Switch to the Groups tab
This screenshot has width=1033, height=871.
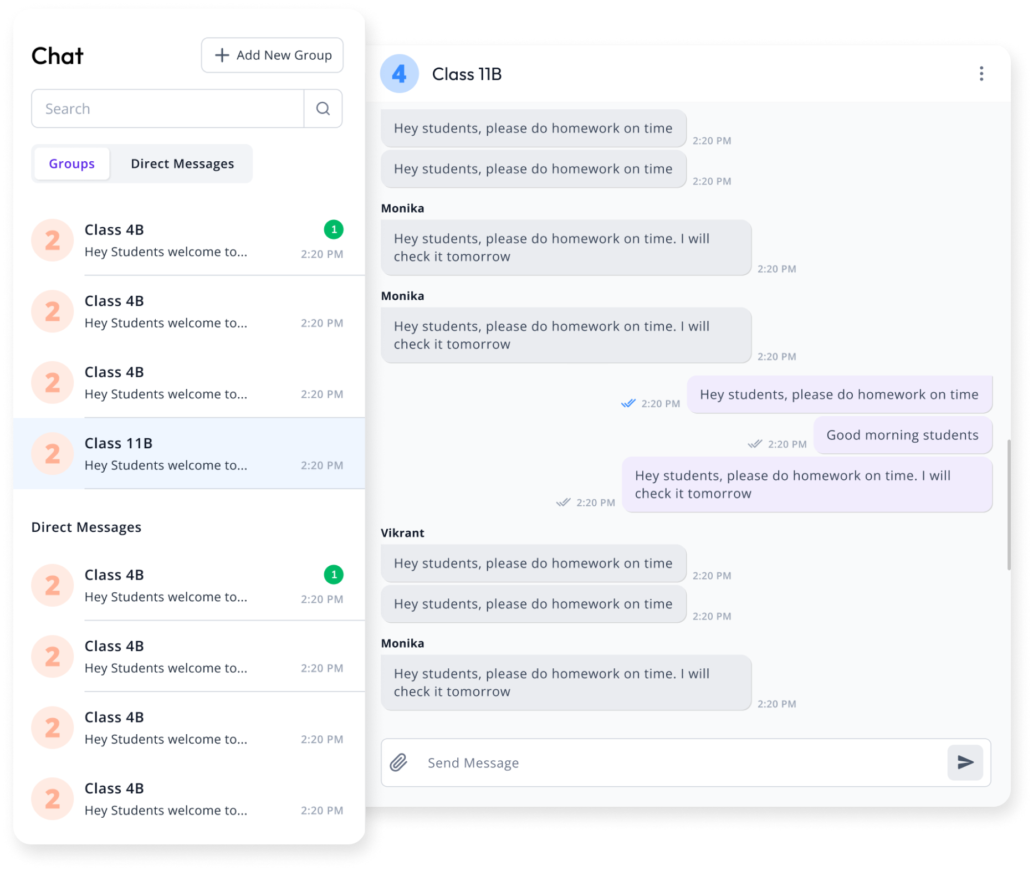(x=71, y=164)
